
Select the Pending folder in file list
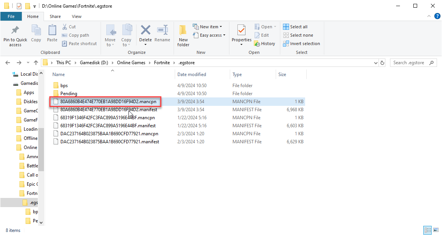[x=69, y=94]
